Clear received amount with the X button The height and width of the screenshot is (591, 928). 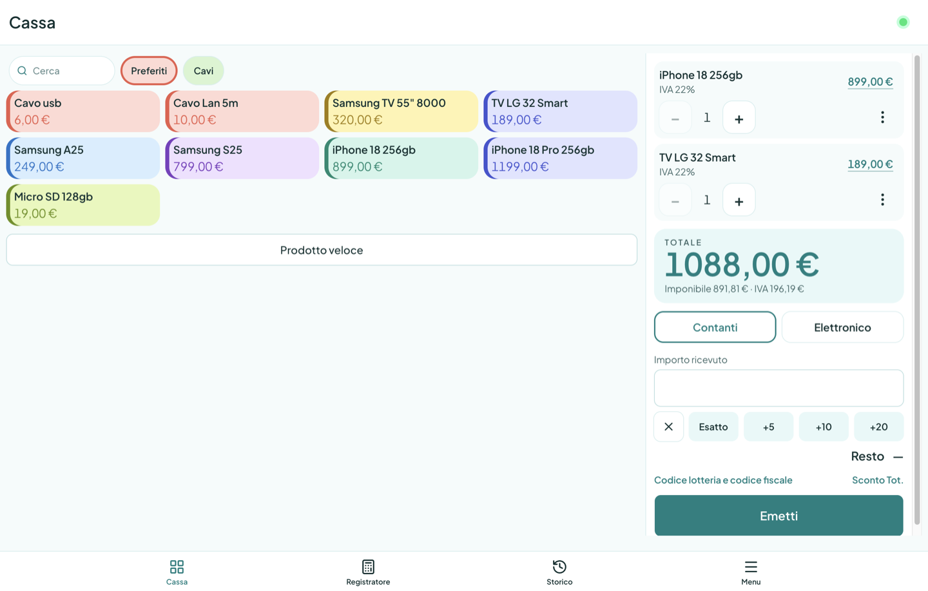pyautogui.click(x=668, y=427)
